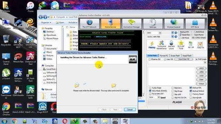Select the Nokia Service module

coord(110,24)
